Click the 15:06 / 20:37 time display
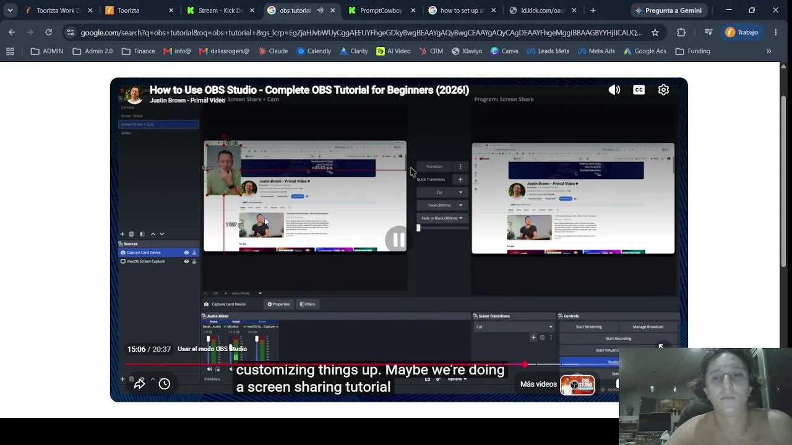792x445 pixels. (148, 349)
